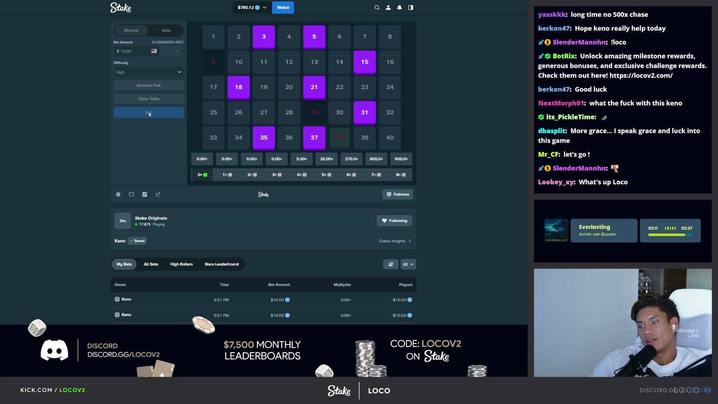Click the Payout column header
This screenshot has width=718, height=404.
click(x=406, y=285)
